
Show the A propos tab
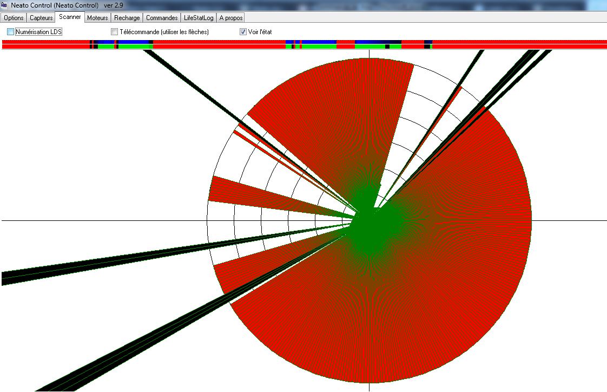tap(230, 18)
